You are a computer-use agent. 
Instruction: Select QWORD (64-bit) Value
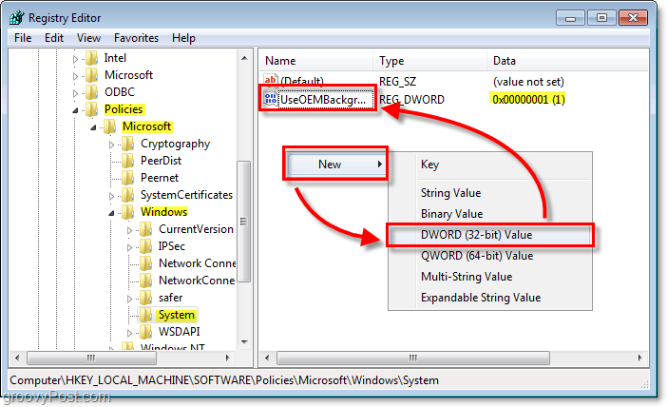click(x=489, y=256)
